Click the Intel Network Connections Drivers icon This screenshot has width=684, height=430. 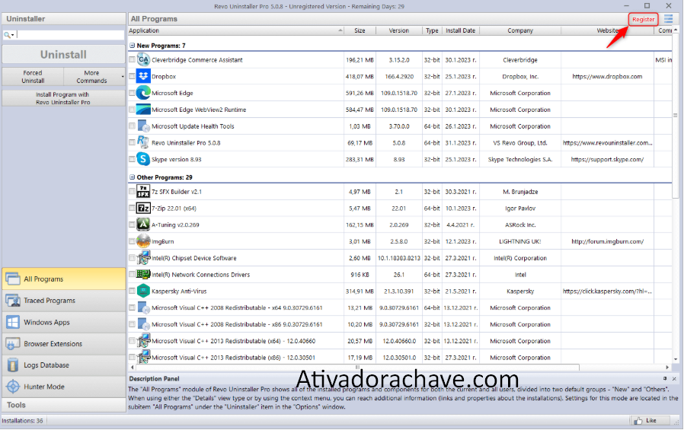(x=143, y=275)
